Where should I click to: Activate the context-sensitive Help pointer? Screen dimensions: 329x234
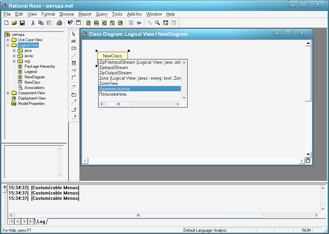(x=70, y=23)
